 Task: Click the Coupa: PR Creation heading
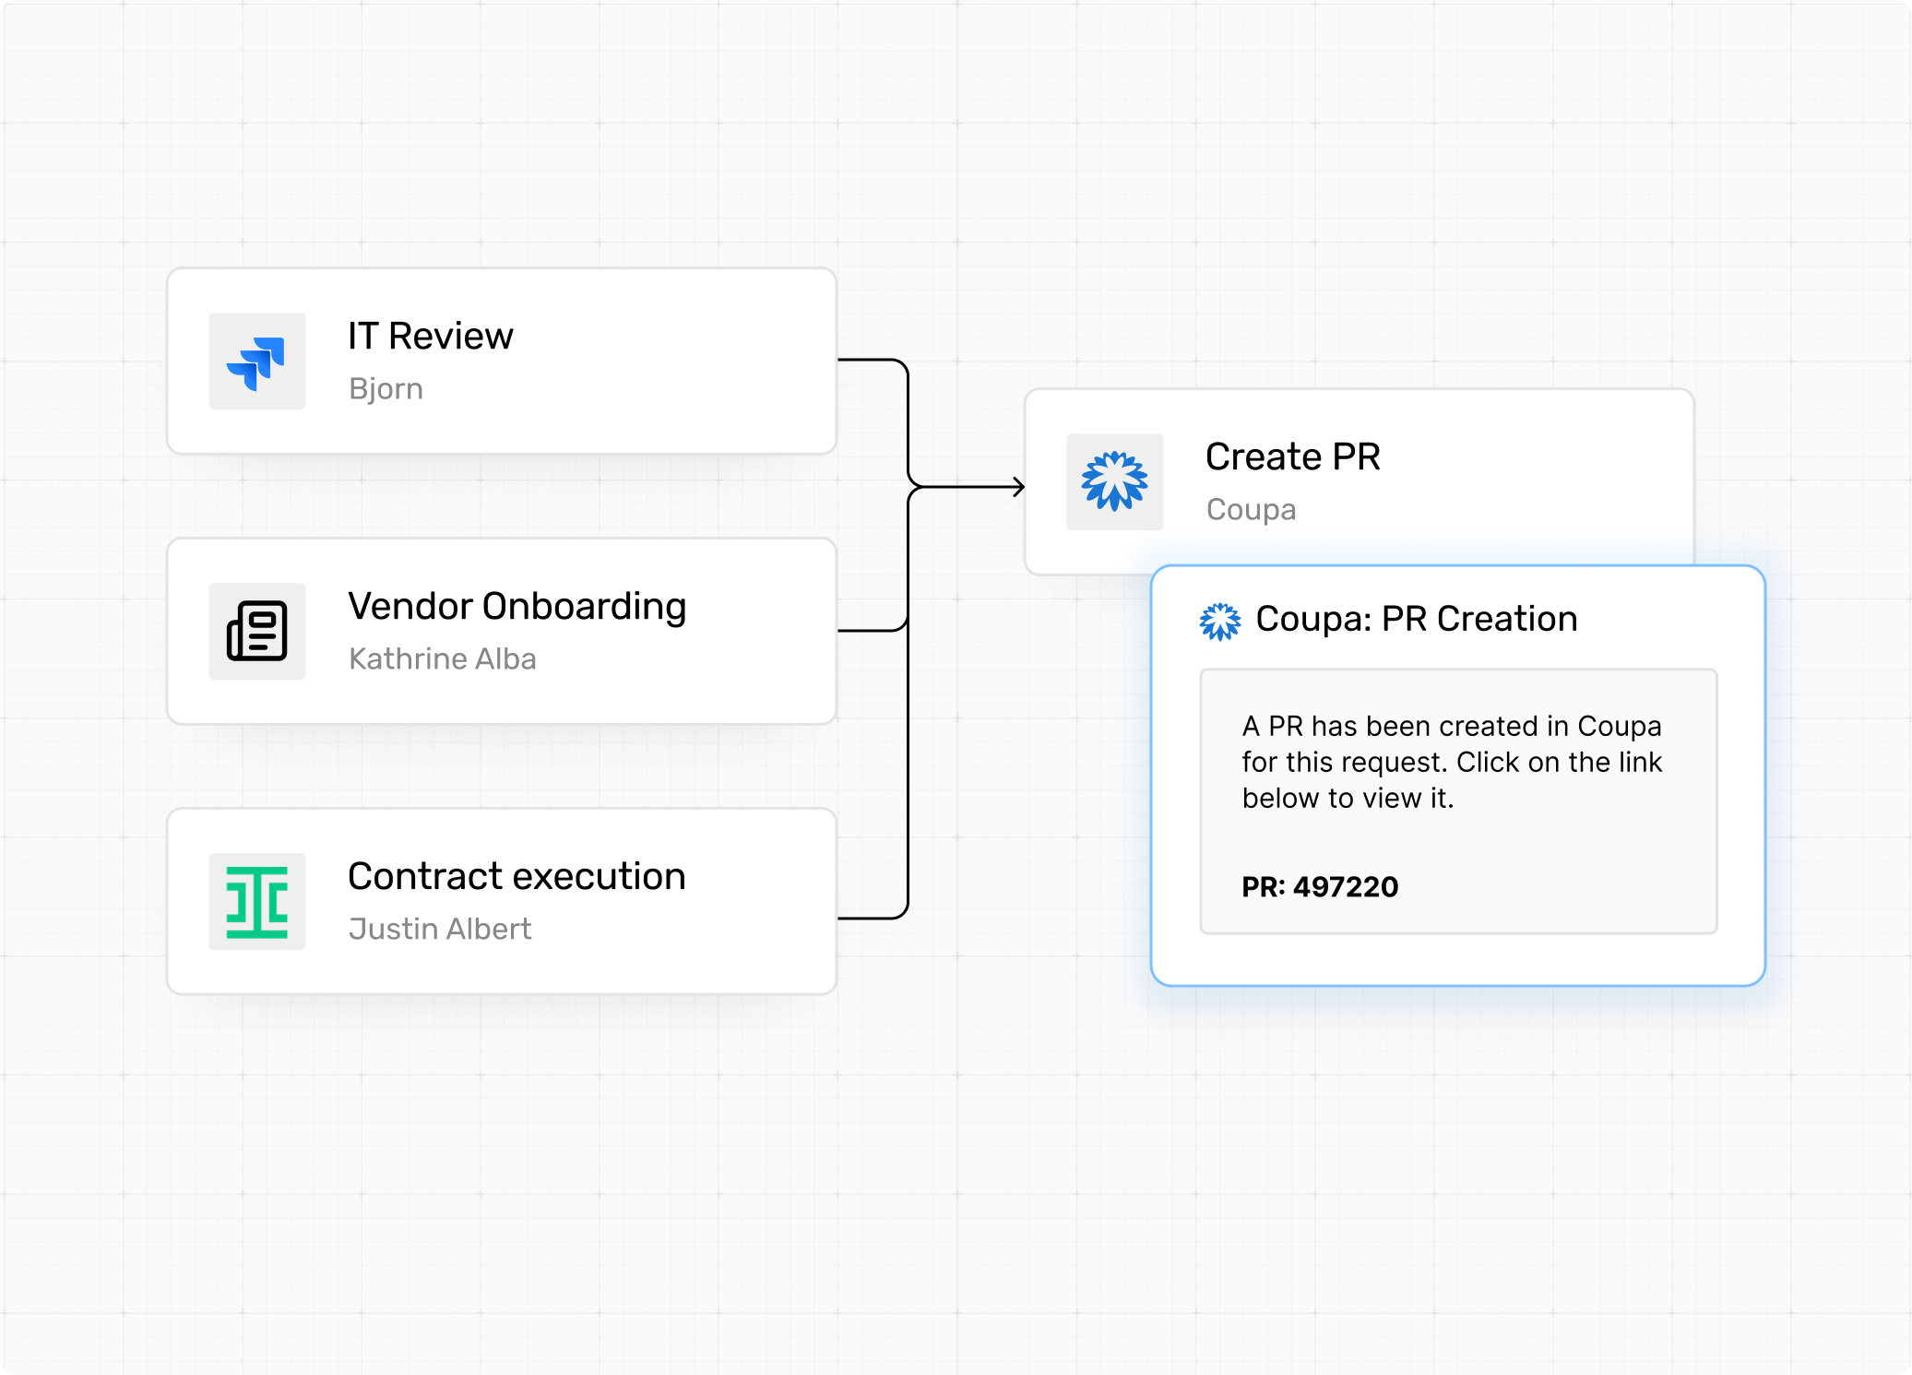[x=1416, y=619]
